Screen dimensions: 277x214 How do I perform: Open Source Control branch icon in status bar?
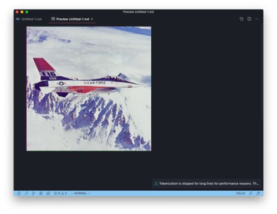click(33, 194)
